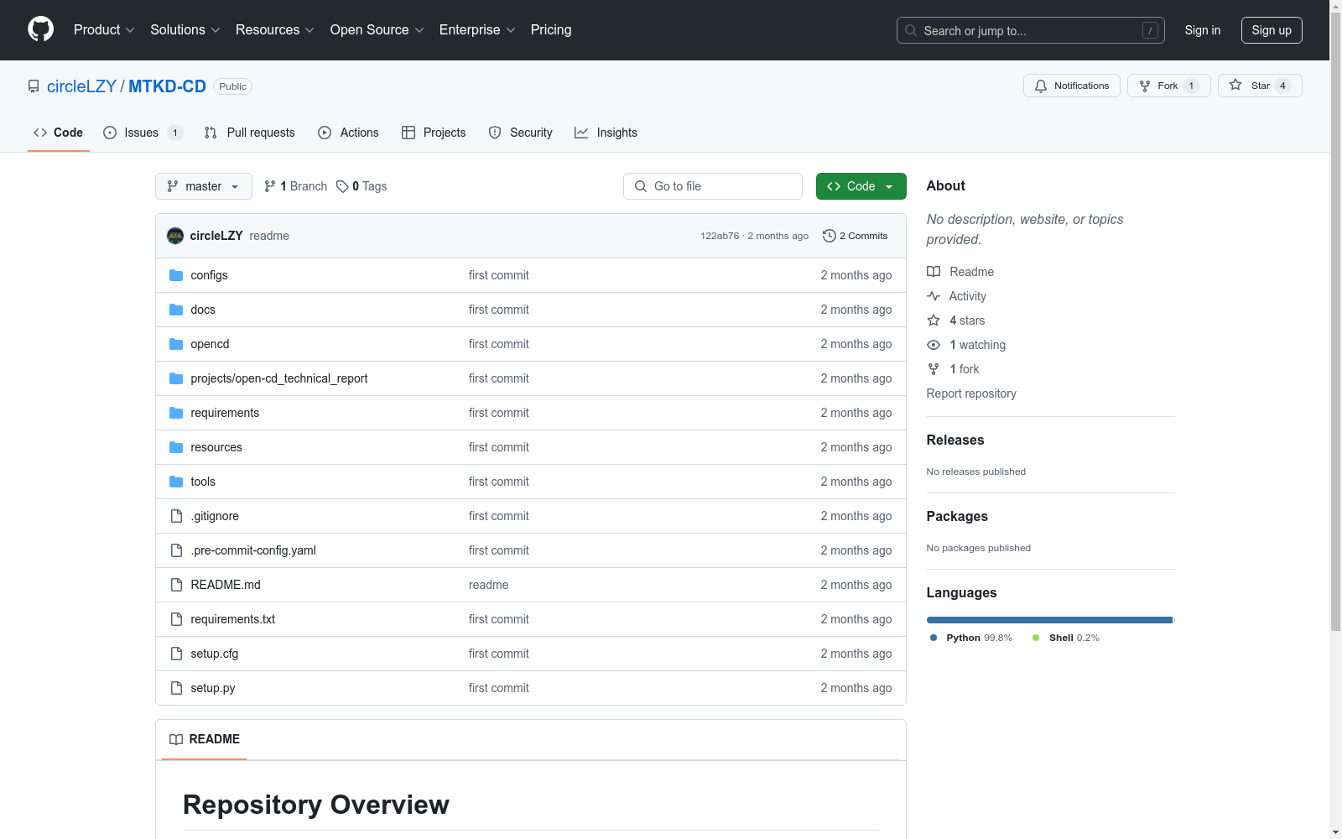
Task: Switch to the Issues tab
Action: [x=142, y=133]
